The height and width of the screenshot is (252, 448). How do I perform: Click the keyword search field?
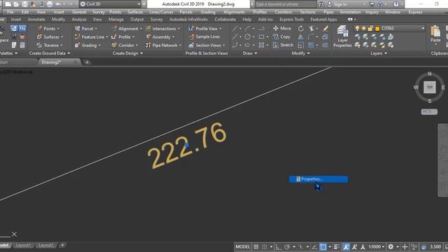(285, 4)
